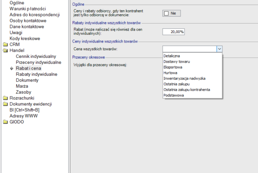
Task: Select the Rozrachunki tree label
Action: click(22, 98)
